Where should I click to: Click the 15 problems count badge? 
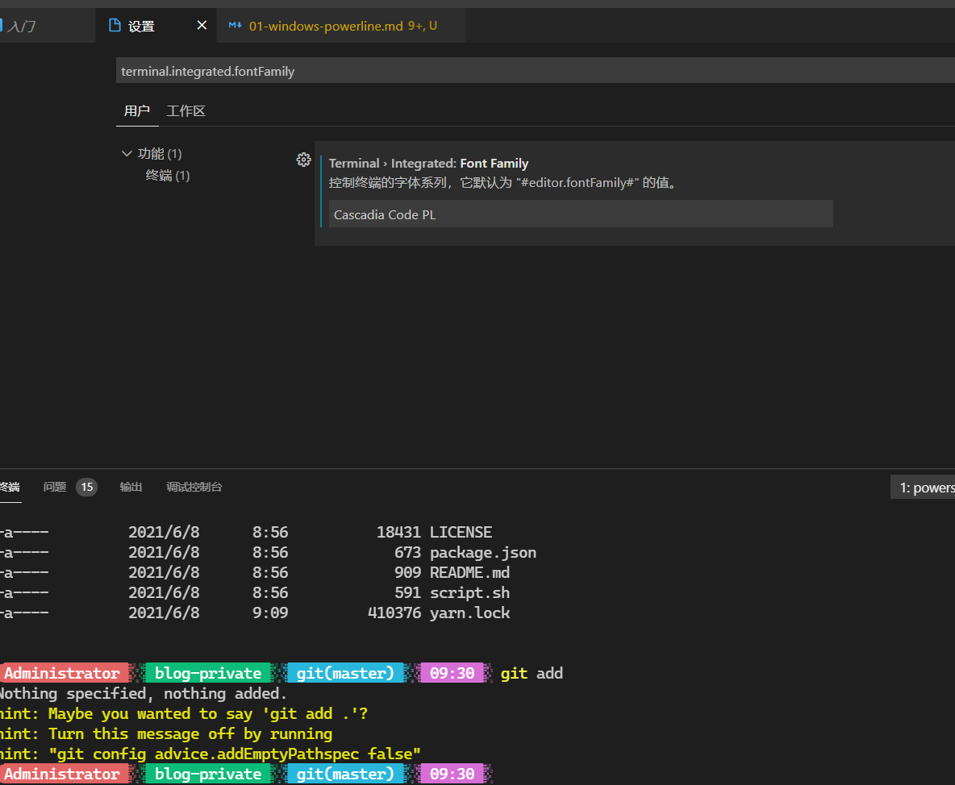coord(86,487)
